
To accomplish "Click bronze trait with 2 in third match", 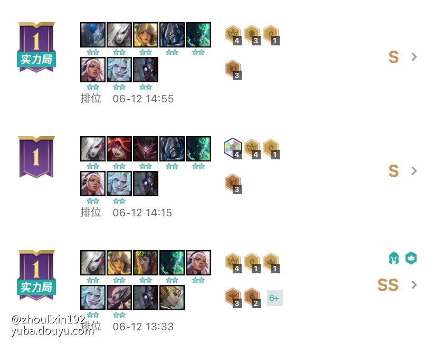I will coord(252,298).
